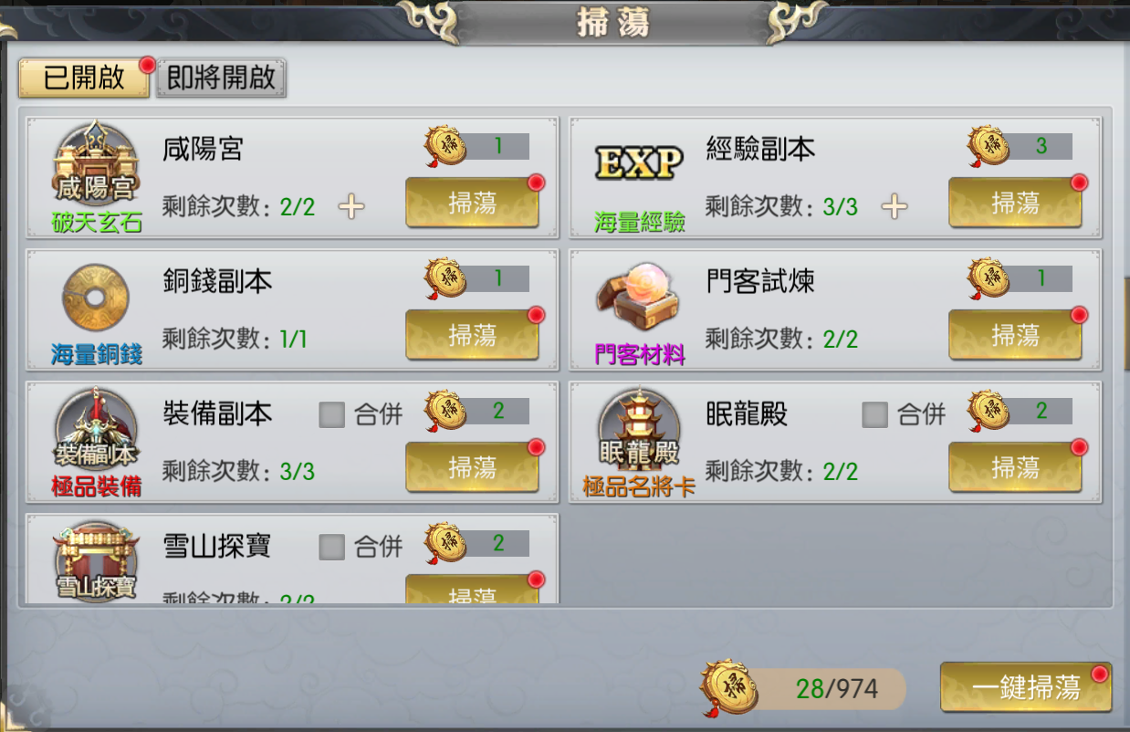This screenshot has width=1130, height=732.
Task: Click the 掃蕩 button for 咸陽宮
Action: (472, 203)
